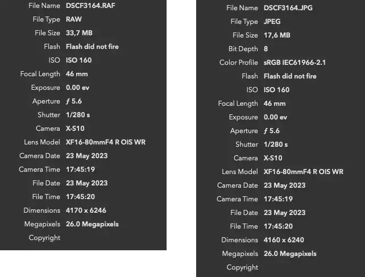The height and width of the screenshot is (277, 365).
Task: Select ISO 160 in the RAW panel
Action: click(x=78, y=60)
